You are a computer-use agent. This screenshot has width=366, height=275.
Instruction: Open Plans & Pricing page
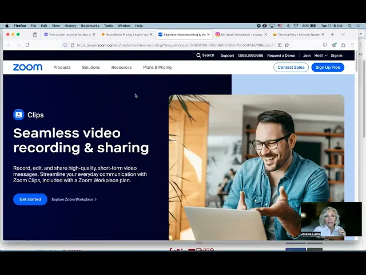157,68
